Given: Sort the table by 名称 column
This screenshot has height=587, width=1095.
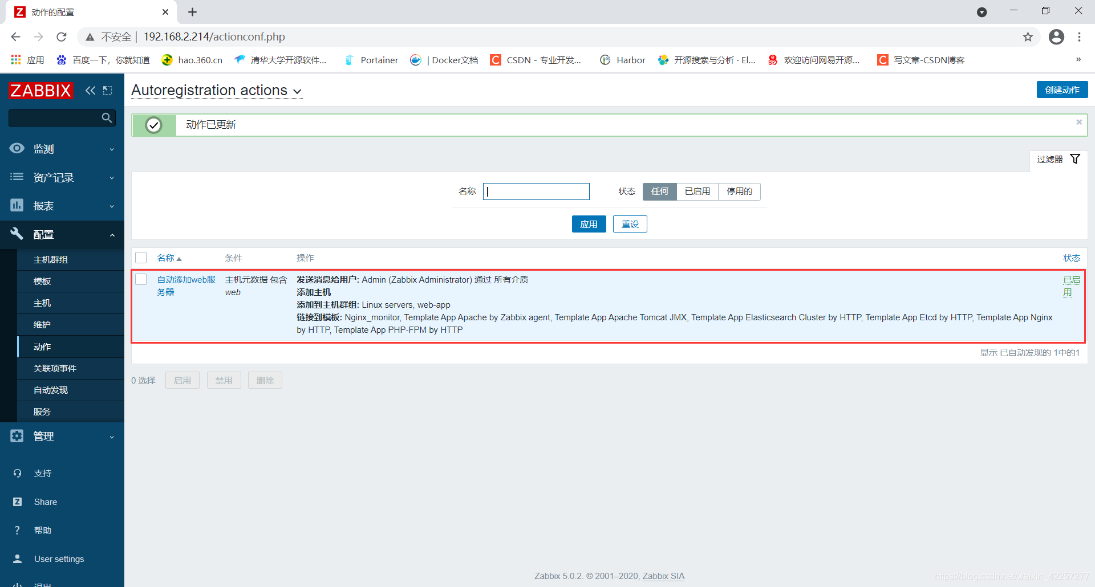Looking at the screenshot, I should pyautogui.click(x=169, y=258).
